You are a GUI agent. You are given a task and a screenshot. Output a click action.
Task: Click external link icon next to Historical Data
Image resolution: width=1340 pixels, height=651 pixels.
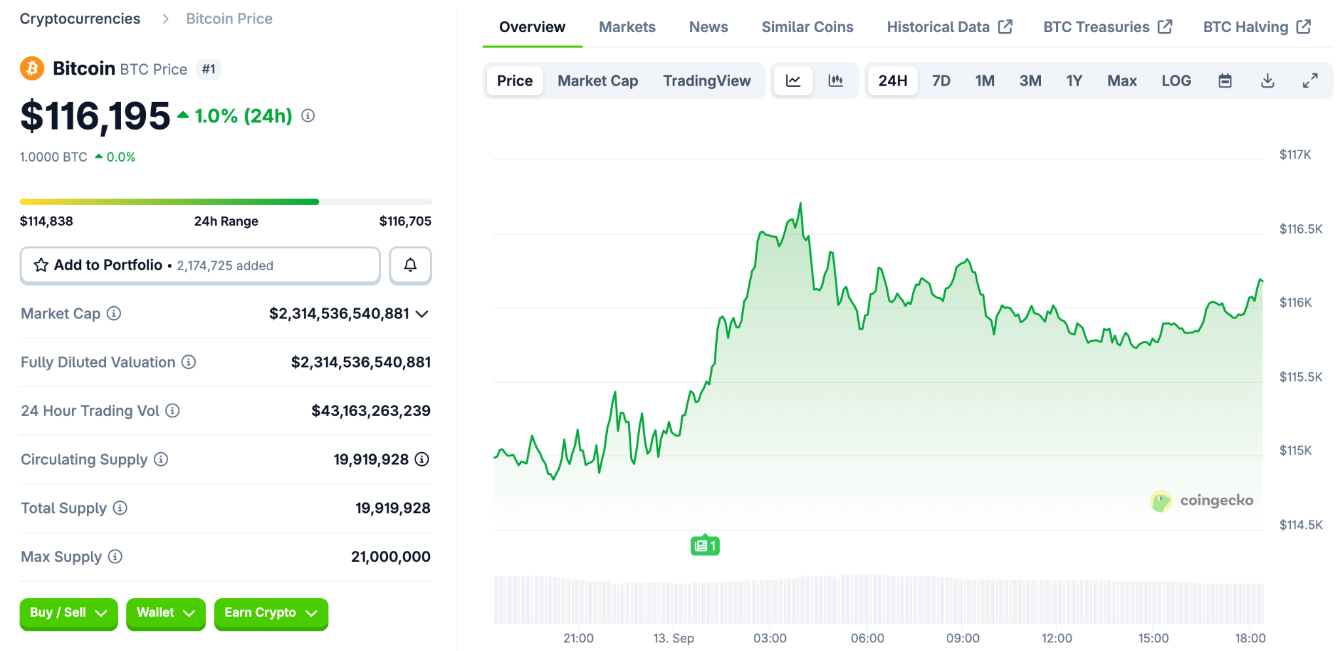click(x=1005, y=27)
